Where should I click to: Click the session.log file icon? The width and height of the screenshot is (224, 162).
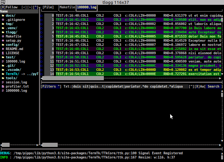[x=3, y=82]
